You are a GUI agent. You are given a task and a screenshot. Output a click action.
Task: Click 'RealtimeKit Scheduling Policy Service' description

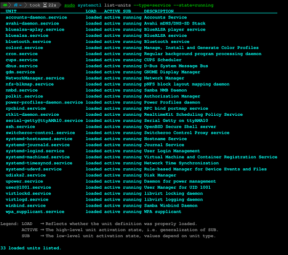point(193,114)
